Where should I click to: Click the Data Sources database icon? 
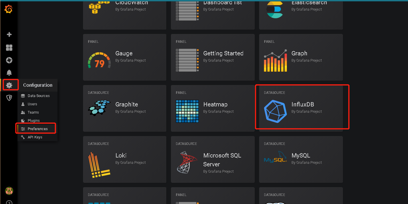[23, 96]
